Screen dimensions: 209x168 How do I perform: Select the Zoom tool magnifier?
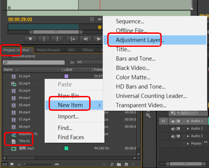point(148,115)
